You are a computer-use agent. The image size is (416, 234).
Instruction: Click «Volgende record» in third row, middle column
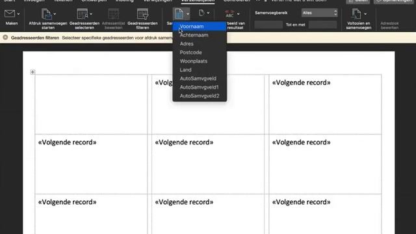click(184, 202)
